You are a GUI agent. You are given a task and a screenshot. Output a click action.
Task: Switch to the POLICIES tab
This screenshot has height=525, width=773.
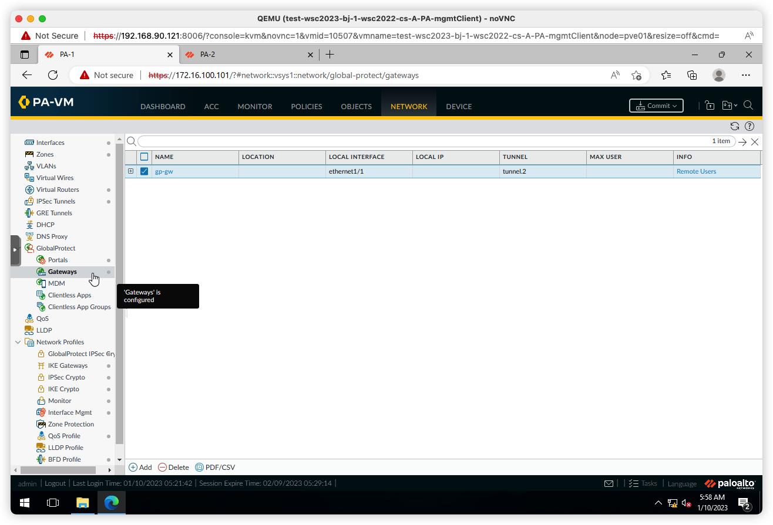pos(307,107)
